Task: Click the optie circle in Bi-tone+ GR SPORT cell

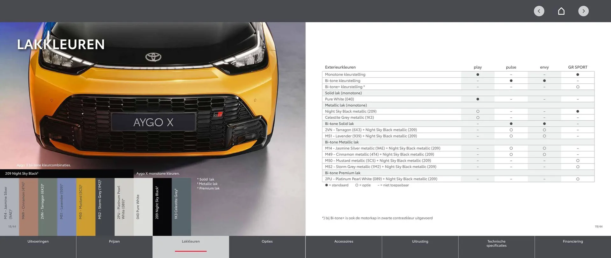Action: pos(578,87)
